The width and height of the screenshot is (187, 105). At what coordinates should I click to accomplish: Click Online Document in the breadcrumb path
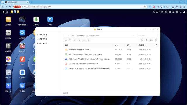pyautogui.click(x=93, y=36)
